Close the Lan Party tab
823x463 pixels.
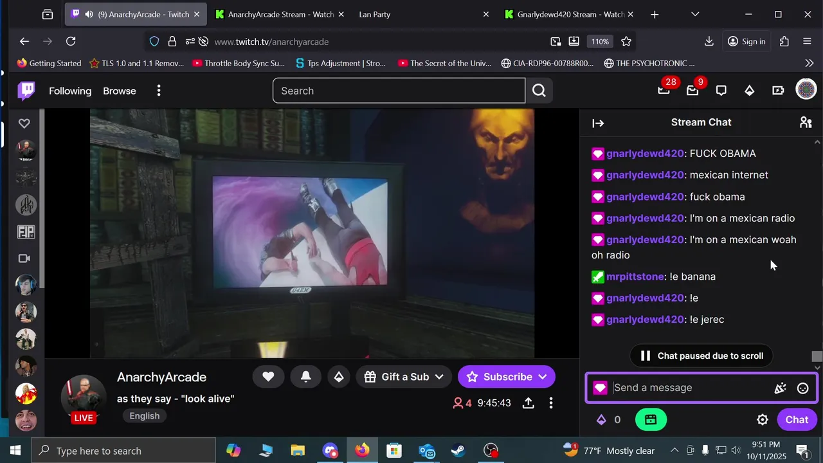pos(486,14)
